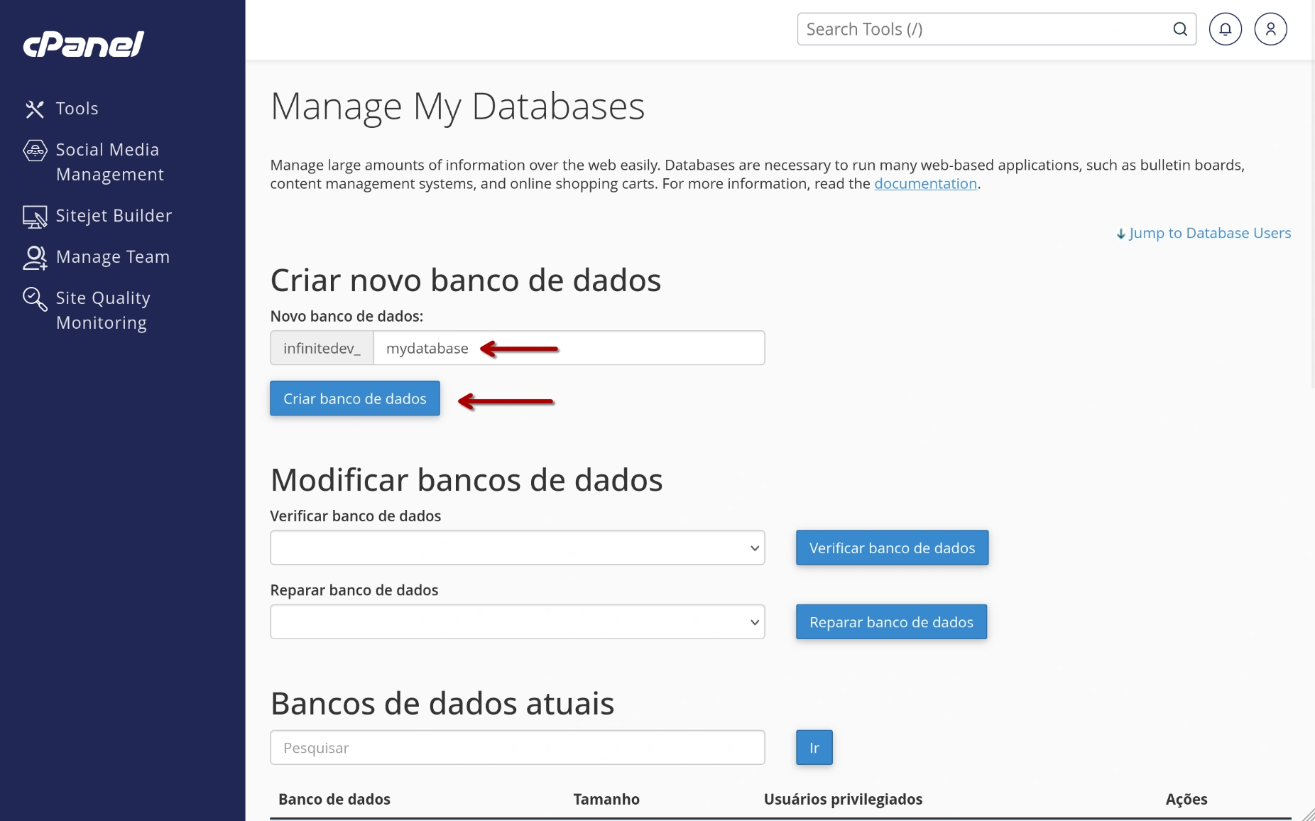The height and width of the screenshot is (821, 1315).
Task: Click the Sitejet Builder icon
Action: [x=35, y=216]
